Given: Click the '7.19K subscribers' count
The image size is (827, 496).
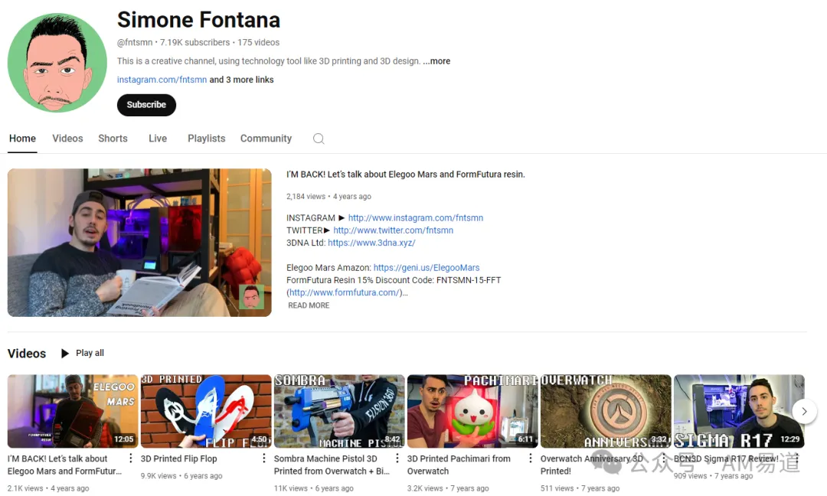Looking at the screenshot, I should pyautogui.click(x=194, y=42).
